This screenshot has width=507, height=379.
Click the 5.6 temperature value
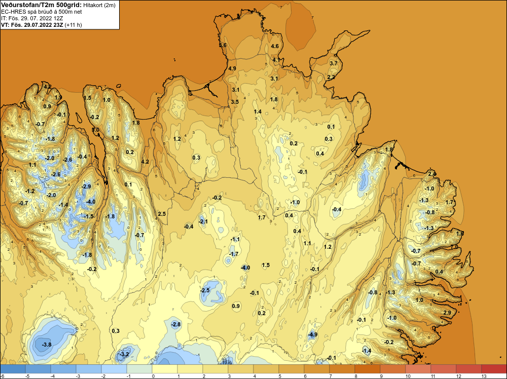[x=223, y=45]
